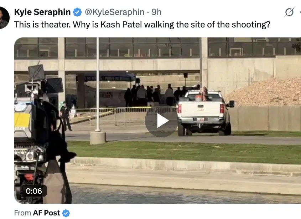Click the word From before AF Post
301x219 pixels.
[x=22, y=213]
